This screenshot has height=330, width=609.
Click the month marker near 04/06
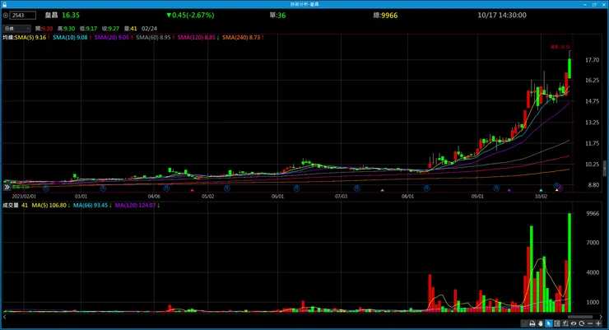[166, 188]
